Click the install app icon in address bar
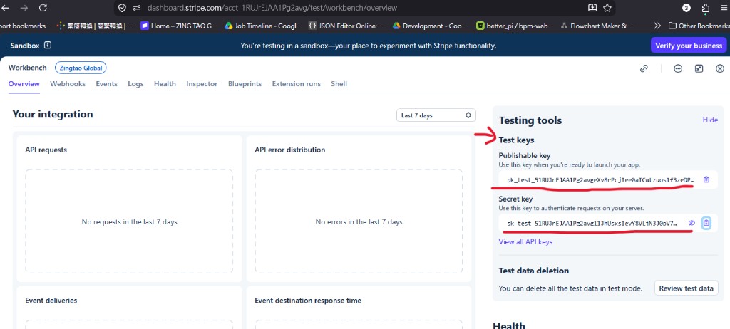Viewport: 730px width, 329px height. tap(592, 8)
